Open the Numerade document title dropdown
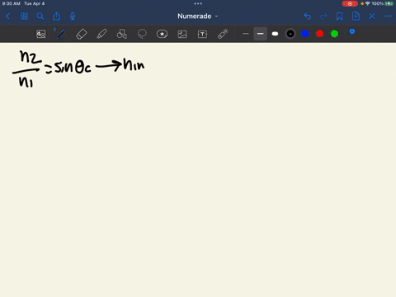Viewport: 396px width, 297px height. point(198,16)
